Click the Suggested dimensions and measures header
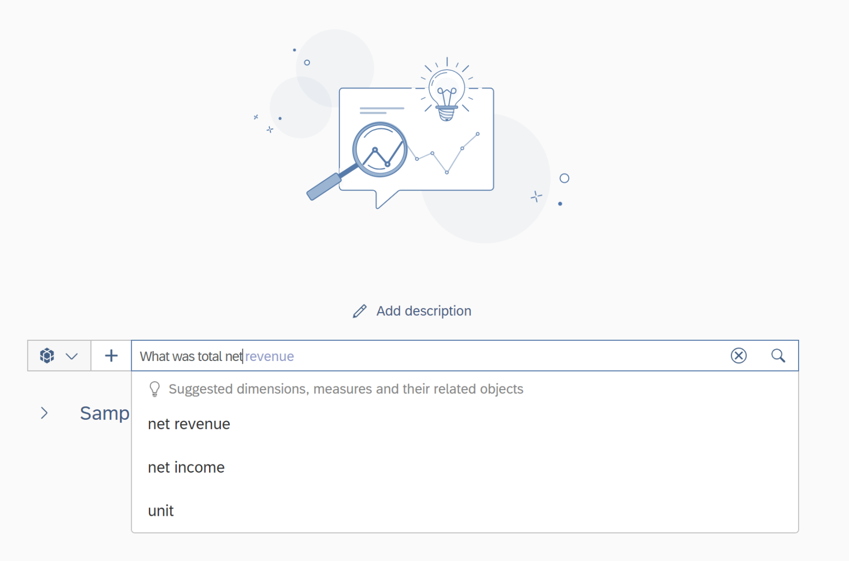The image size is (849, 561). coord(345,389)
